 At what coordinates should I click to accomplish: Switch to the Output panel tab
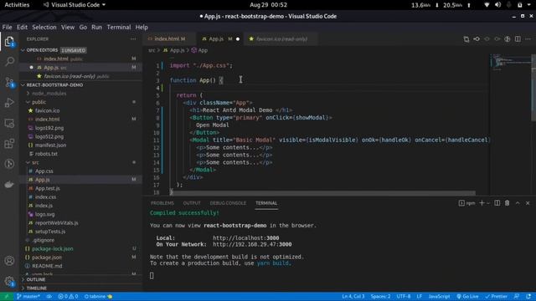coord(192,203)
